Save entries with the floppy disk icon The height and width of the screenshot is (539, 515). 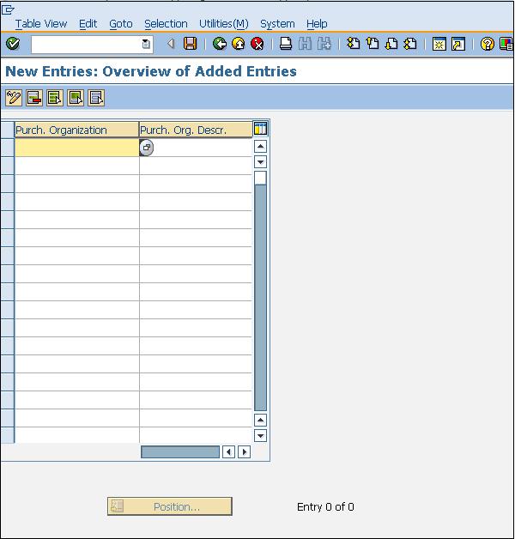(x=191, y=44)
